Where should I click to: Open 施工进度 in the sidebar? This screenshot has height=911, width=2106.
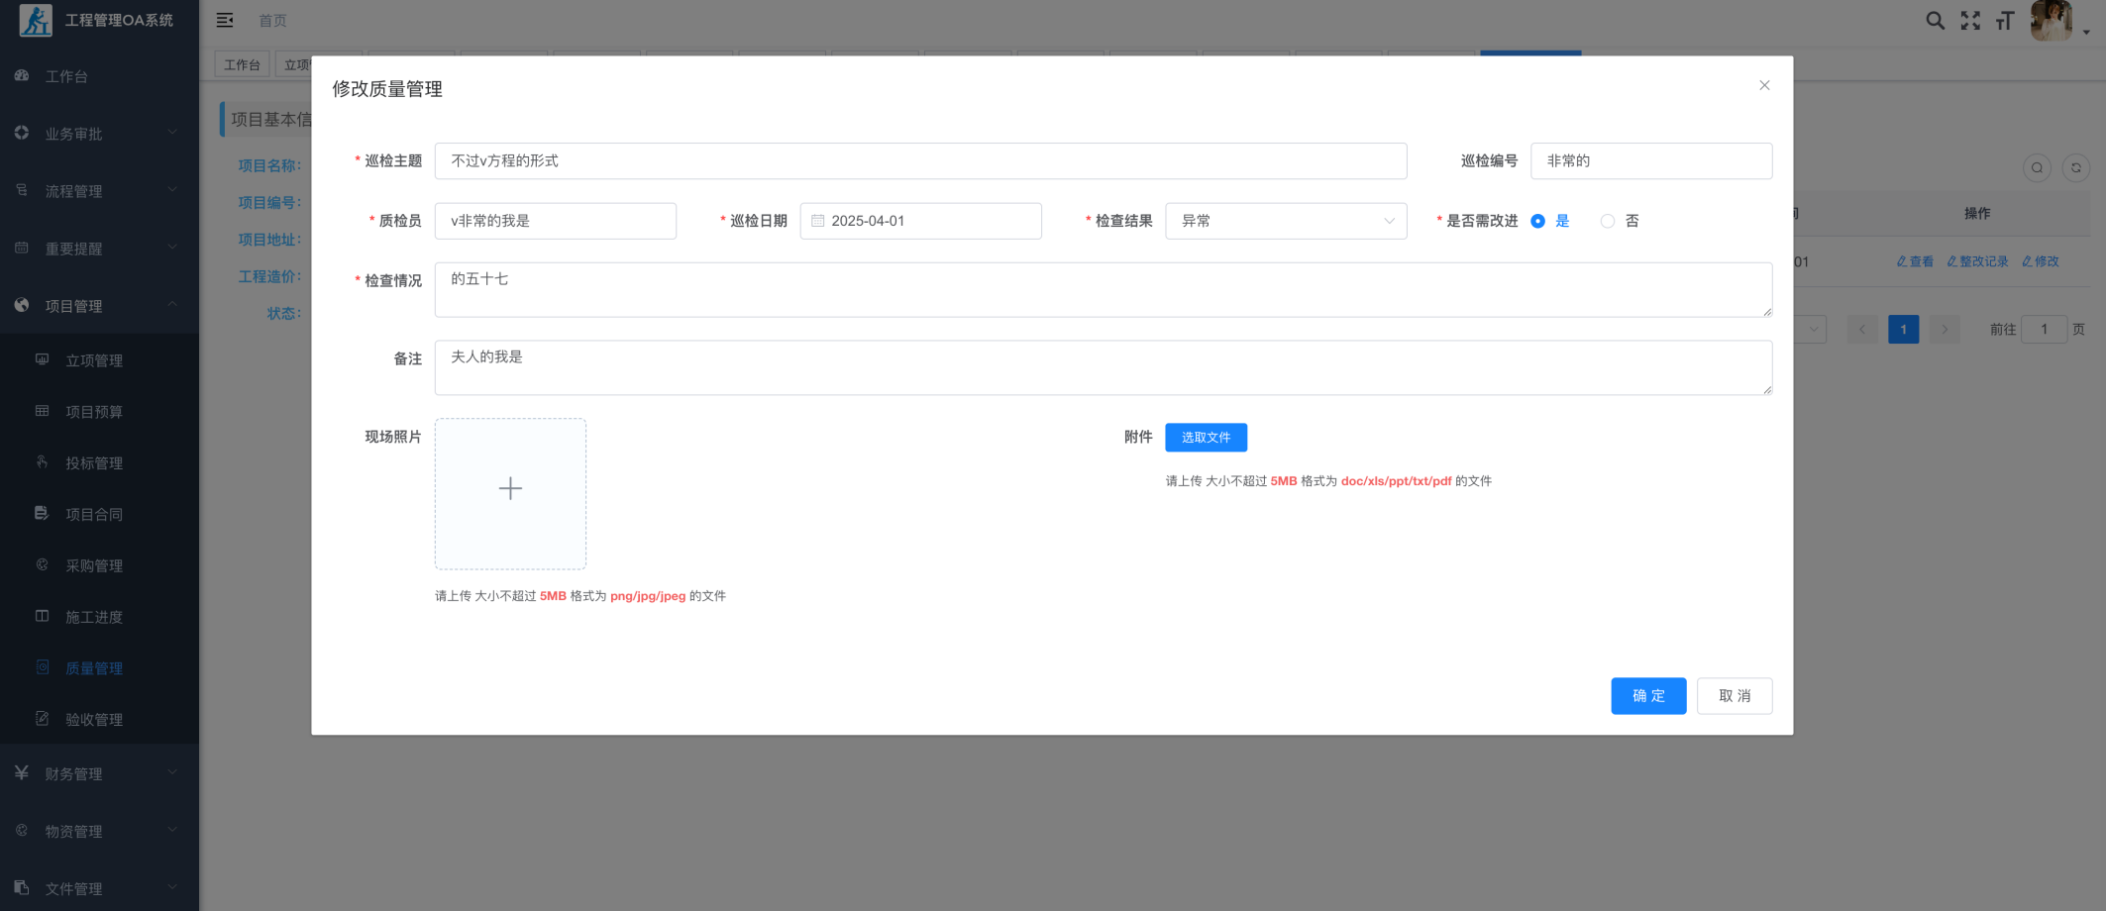(x=94, y=617)
